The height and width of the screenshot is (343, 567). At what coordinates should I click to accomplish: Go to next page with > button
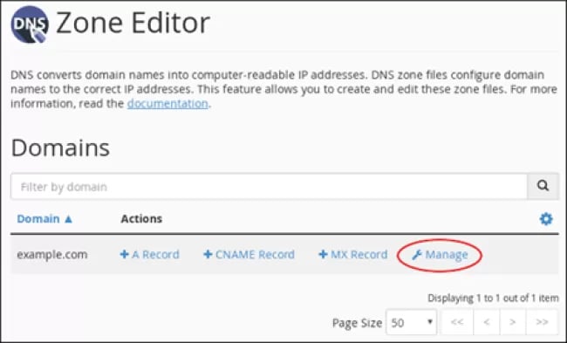click(513, 322)
